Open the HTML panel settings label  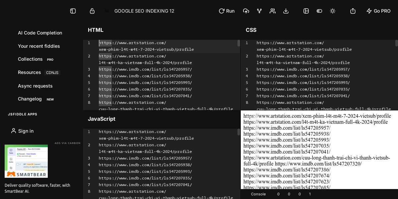pyautogui.click(x=96, y=30)
